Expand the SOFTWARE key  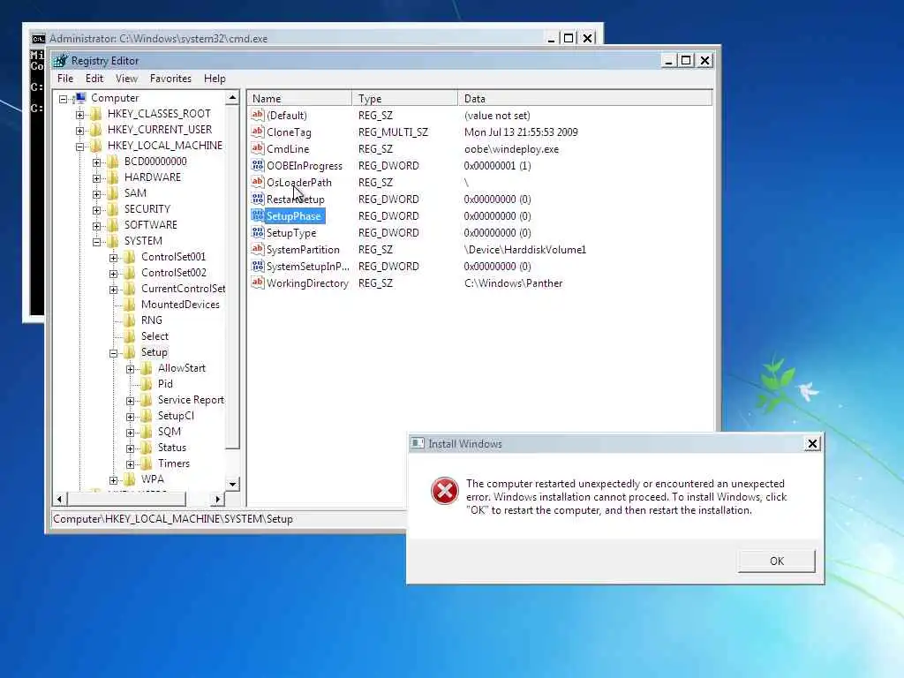97,226
